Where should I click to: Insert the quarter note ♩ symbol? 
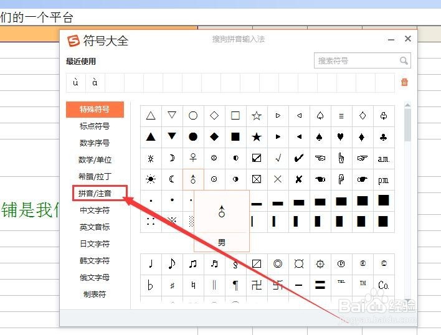pyautogui.click(x=151, y=264)
